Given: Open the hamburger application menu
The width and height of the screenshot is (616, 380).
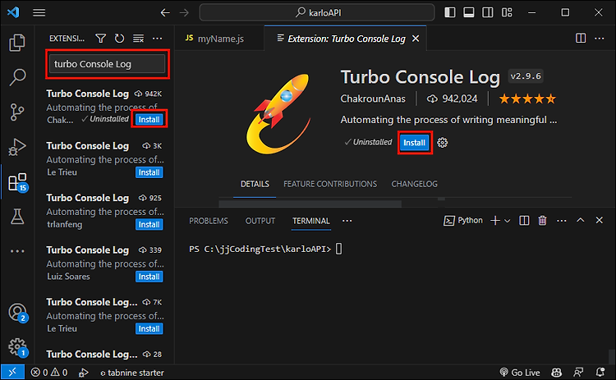Looking at the screenshot, I should pos(39,12).
